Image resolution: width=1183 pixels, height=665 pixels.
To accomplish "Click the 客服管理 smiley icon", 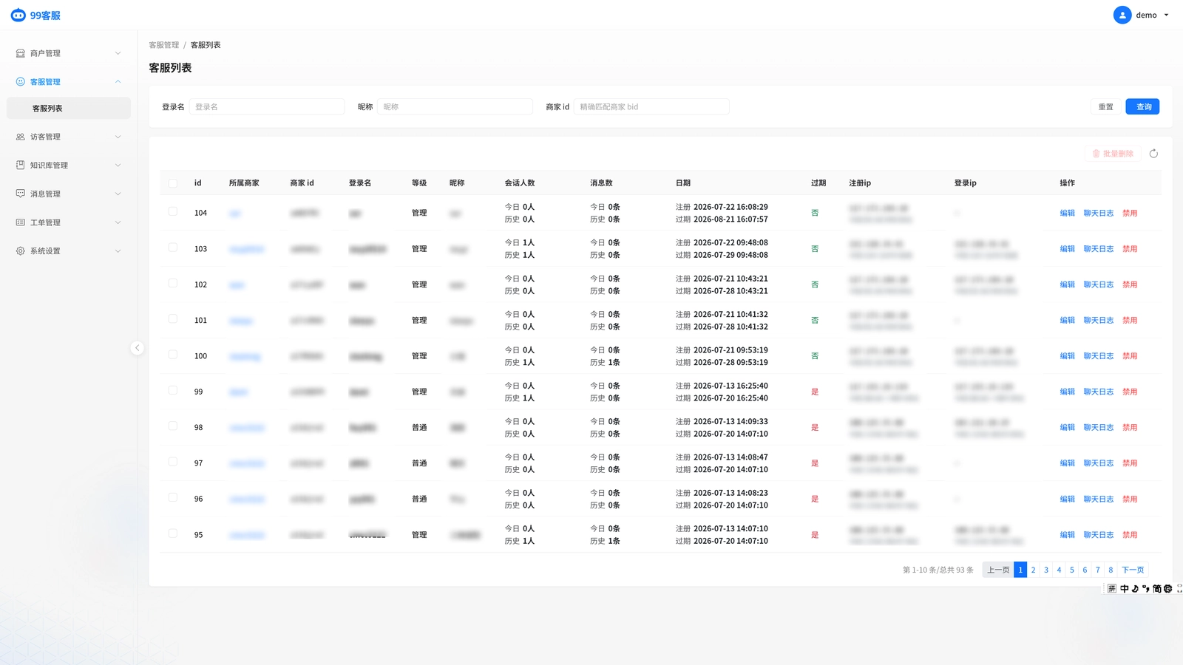I will 21,82.
